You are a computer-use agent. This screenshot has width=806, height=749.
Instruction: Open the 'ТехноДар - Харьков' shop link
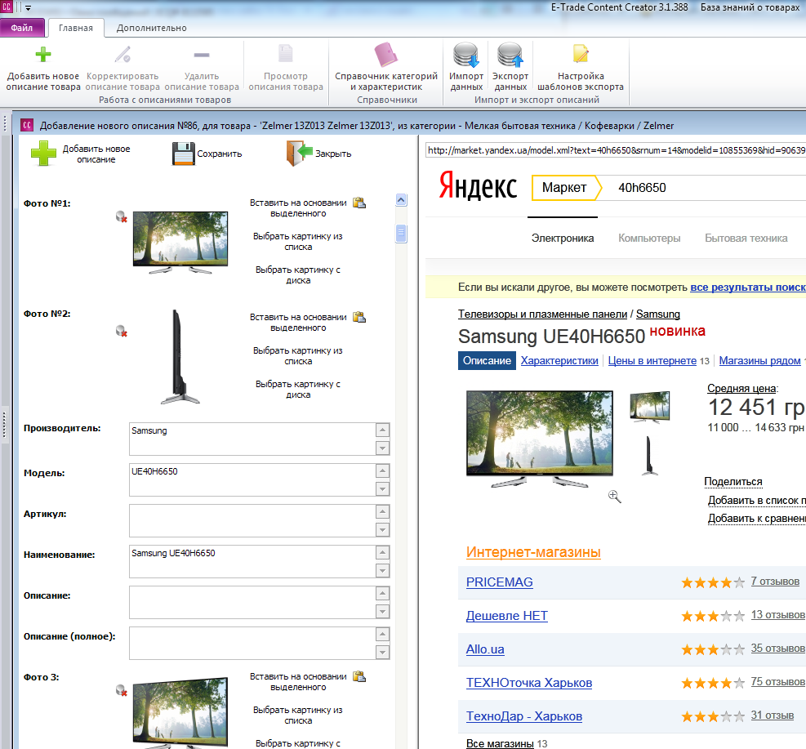[x=523, y=716]
